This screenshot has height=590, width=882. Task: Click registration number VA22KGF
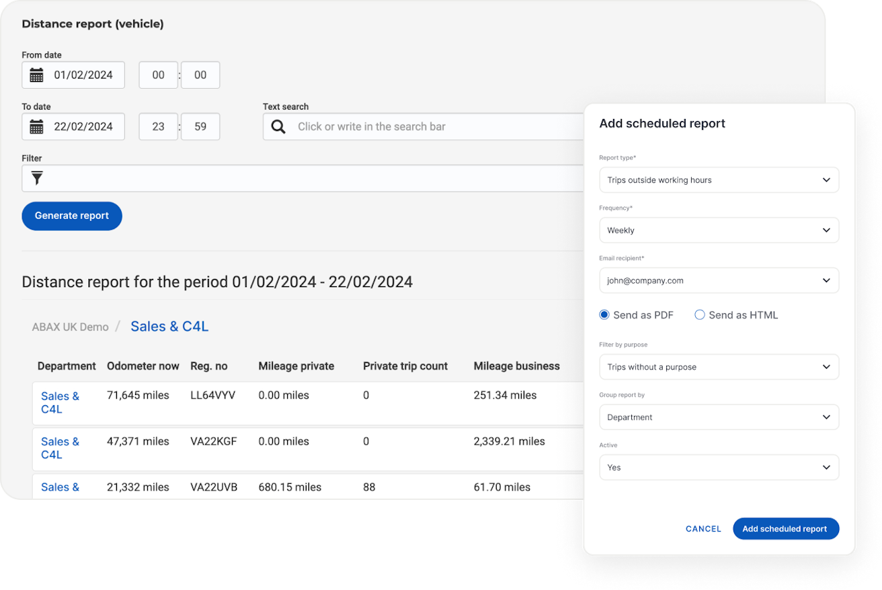click(x=214, y=441)
